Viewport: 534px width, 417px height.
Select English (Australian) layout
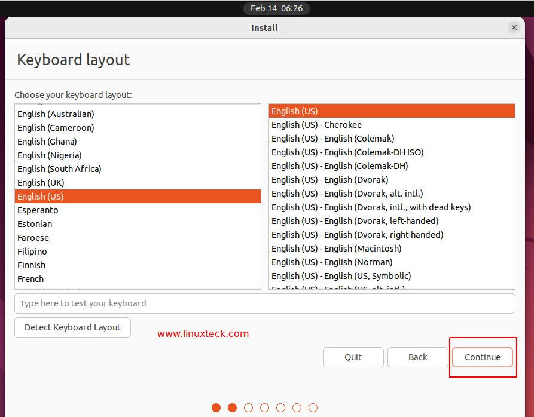pos(56,114)
